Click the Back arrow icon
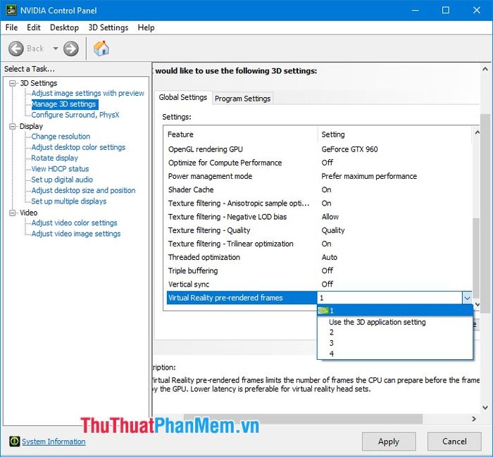 15,49
